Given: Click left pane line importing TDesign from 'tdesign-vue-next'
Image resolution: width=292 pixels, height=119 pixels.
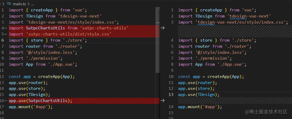Looking at the screenshot, I should point(55,16).
